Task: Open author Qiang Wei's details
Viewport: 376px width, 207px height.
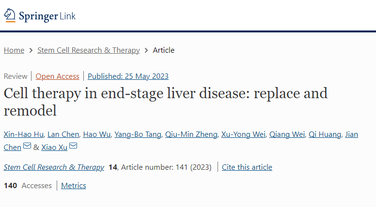Action: (287, 134)
